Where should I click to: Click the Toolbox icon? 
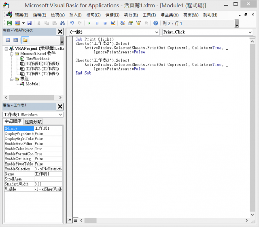tap(146, 23)
